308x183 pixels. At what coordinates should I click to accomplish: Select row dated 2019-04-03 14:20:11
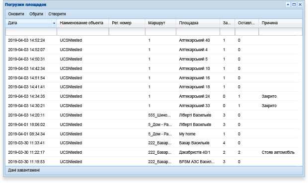[x=154, y=115]
